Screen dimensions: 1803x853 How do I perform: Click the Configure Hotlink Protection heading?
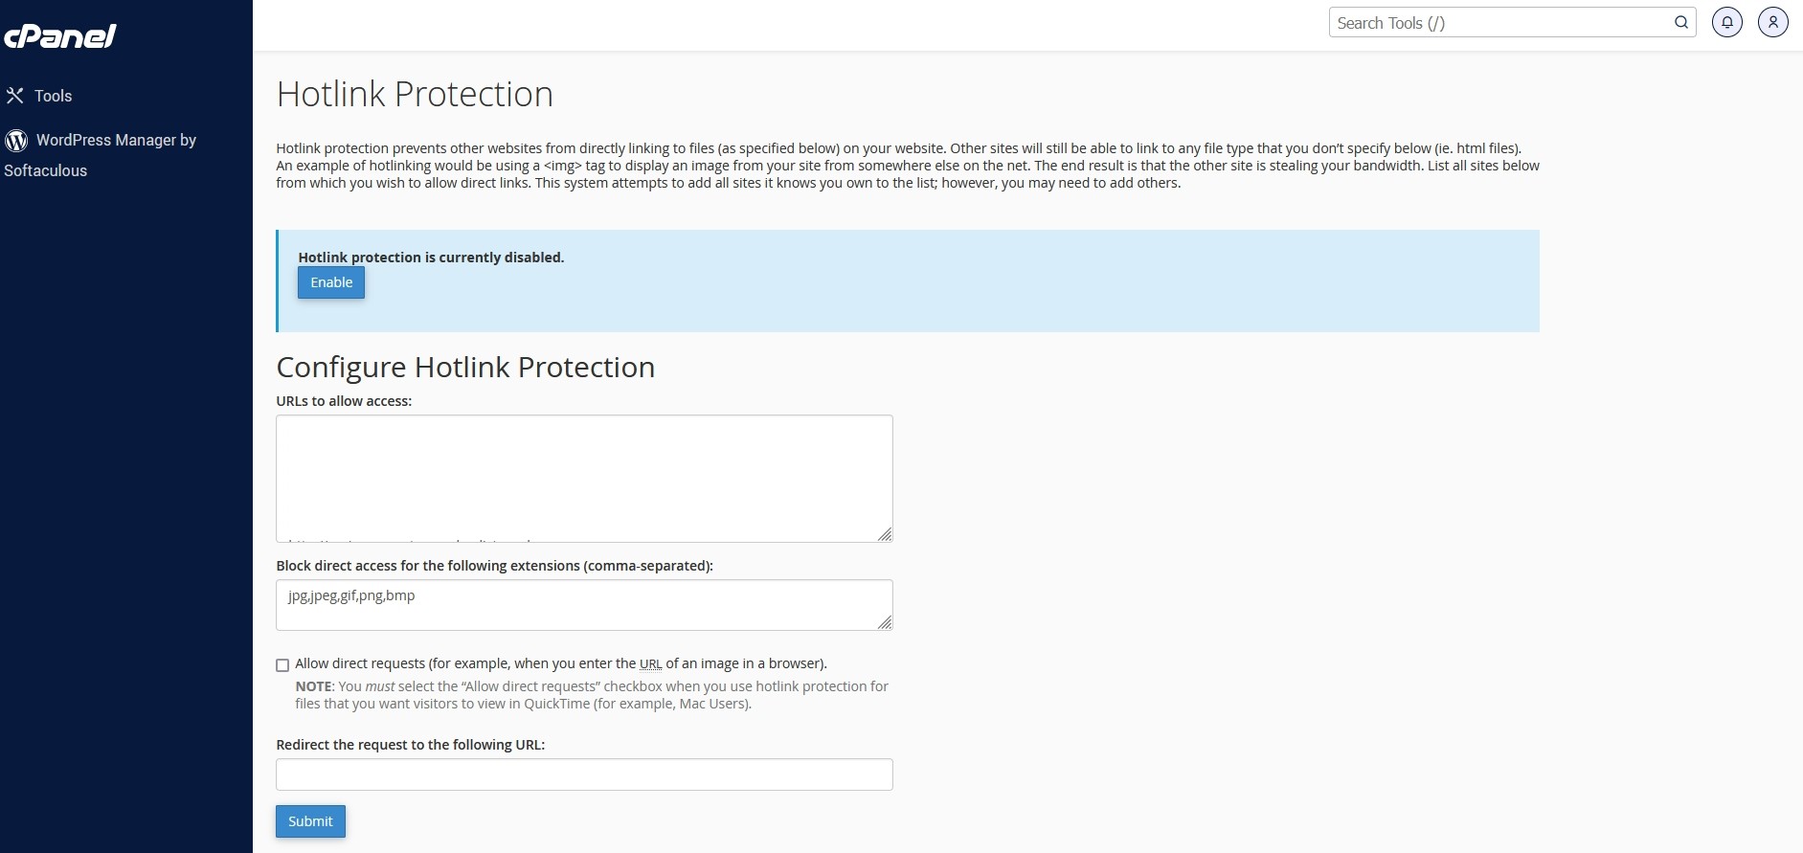pyautogui.click(x=465, y=368)
